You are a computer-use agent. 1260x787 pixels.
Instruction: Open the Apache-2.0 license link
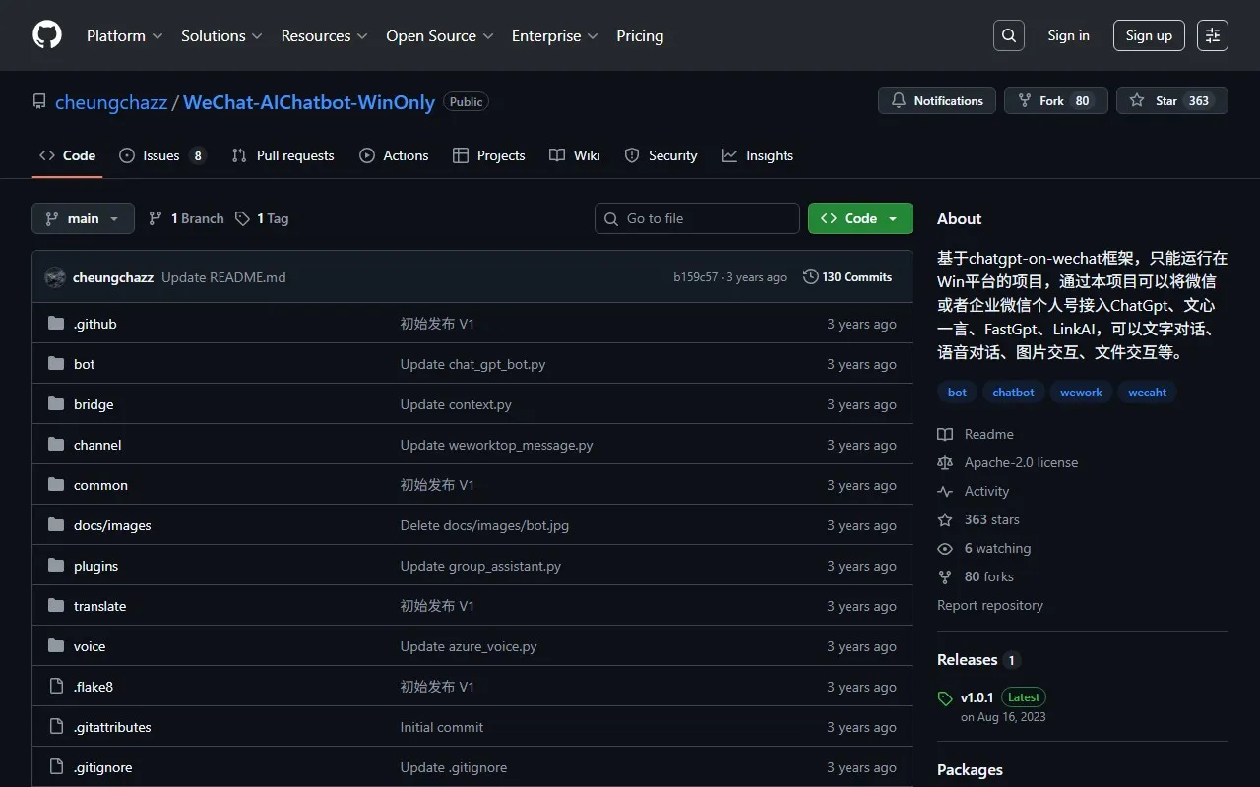click(x=1021, y=462)
